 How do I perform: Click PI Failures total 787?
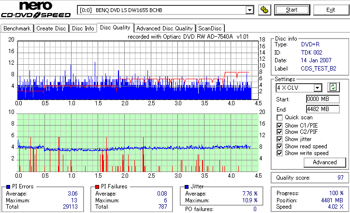(163, 207)
